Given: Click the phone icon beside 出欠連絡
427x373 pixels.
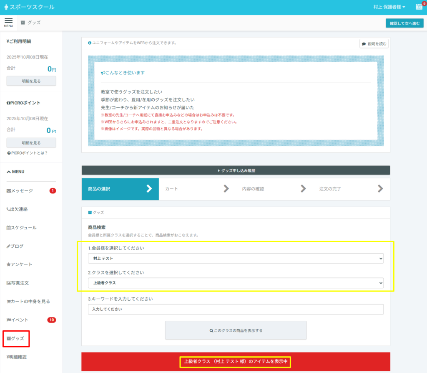Looking at the screenshot, I should click(8, 209).
